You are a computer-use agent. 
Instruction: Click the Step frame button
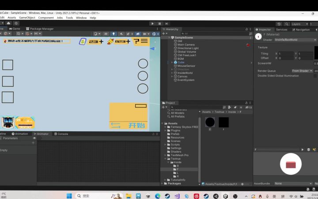tap(167, 23)
